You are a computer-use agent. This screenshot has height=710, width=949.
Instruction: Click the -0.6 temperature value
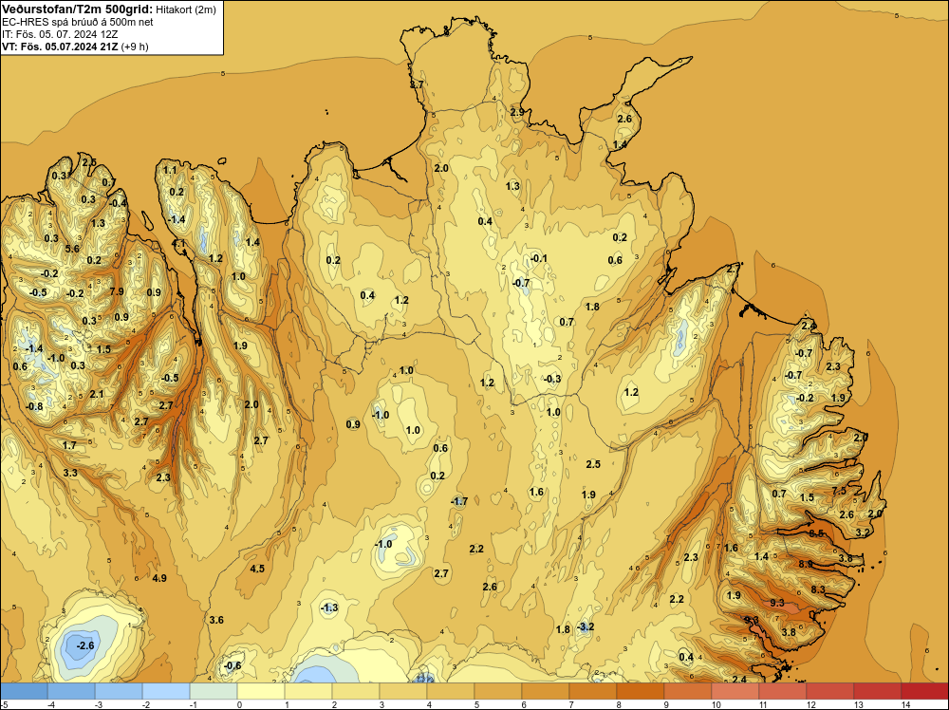click(233, 665)
